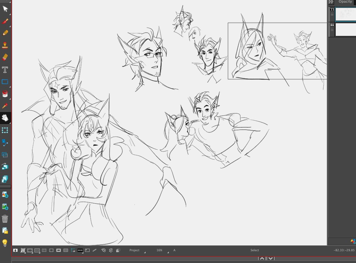The width and height of the screenshot is (356, 263).
Task: Click the grid '12' field chart icon
Action: pos(23,250)
